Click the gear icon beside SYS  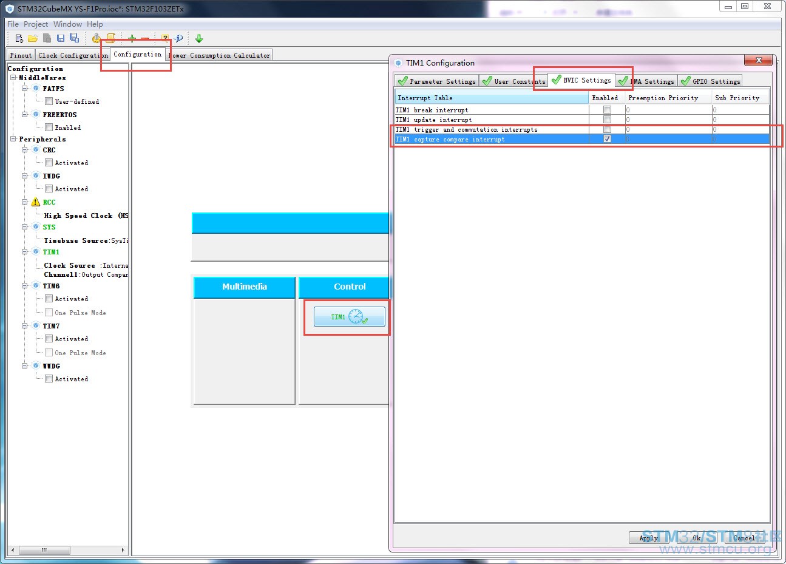pos(36,227)
